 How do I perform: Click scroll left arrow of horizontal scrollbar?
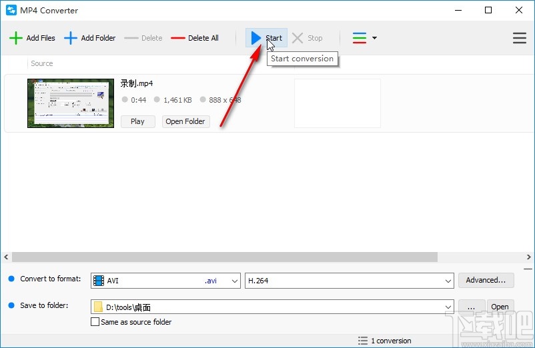click(x=6, y=257)
